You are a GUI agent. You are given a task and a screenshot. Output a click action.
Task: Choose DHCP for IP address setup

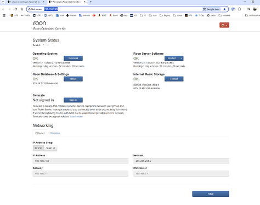[x=38, y=148]
